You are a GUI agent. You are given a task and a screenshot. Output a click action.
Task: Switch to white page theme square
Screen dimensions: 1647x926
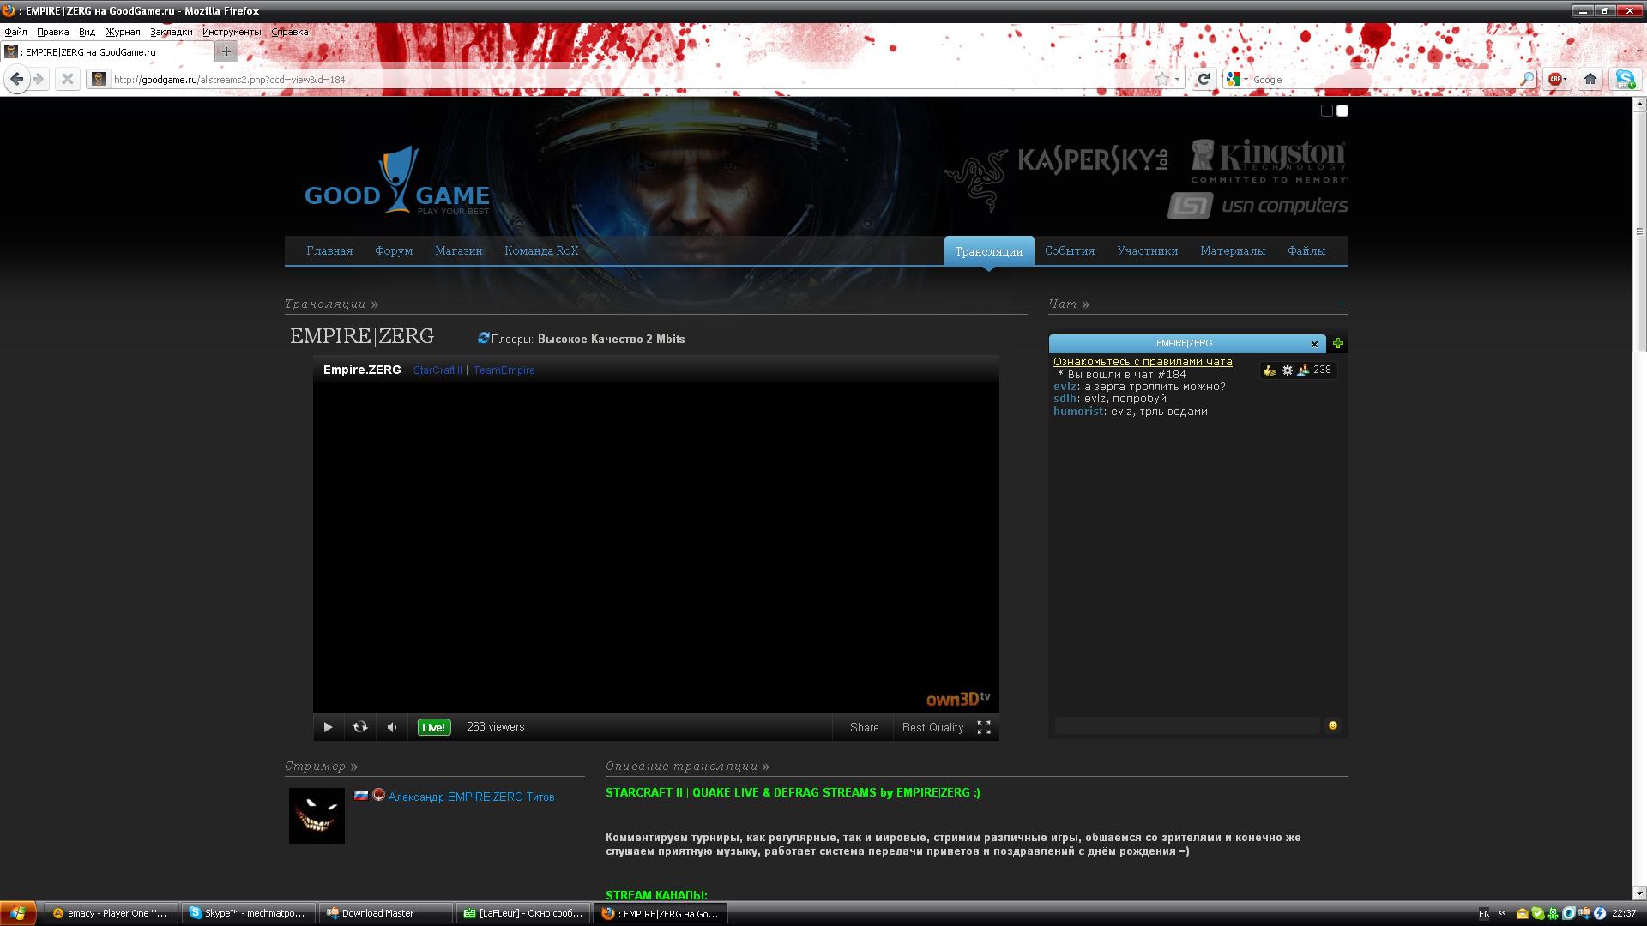(1342, 111)
